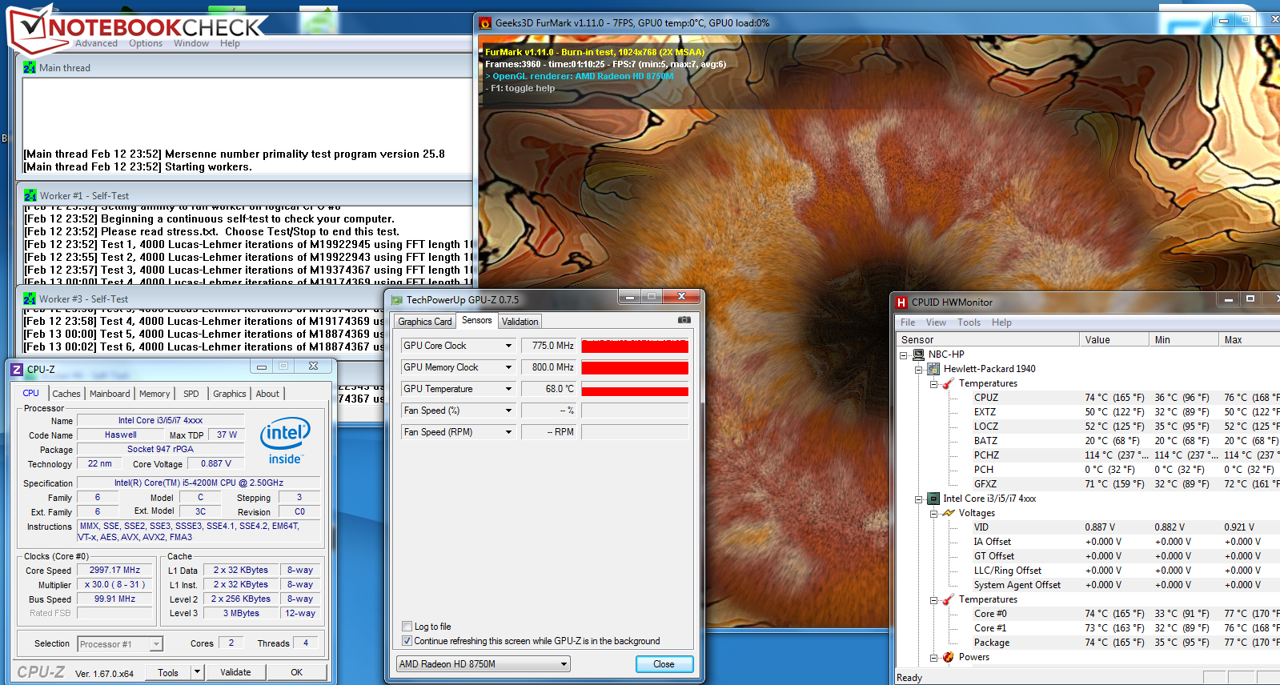This screenshot has width=1280, height=685.
Task: Click the thermometer icon beside Hewlett-Packard Temperatures
Action: pyautogui.click(x=949, y=383)
